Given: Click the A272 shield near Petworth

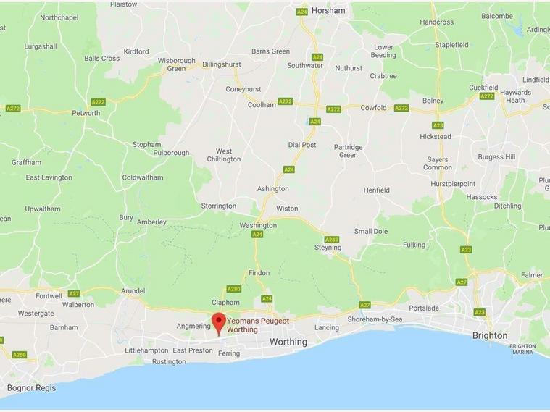Looking at the screenshot, I should point(99,102).
